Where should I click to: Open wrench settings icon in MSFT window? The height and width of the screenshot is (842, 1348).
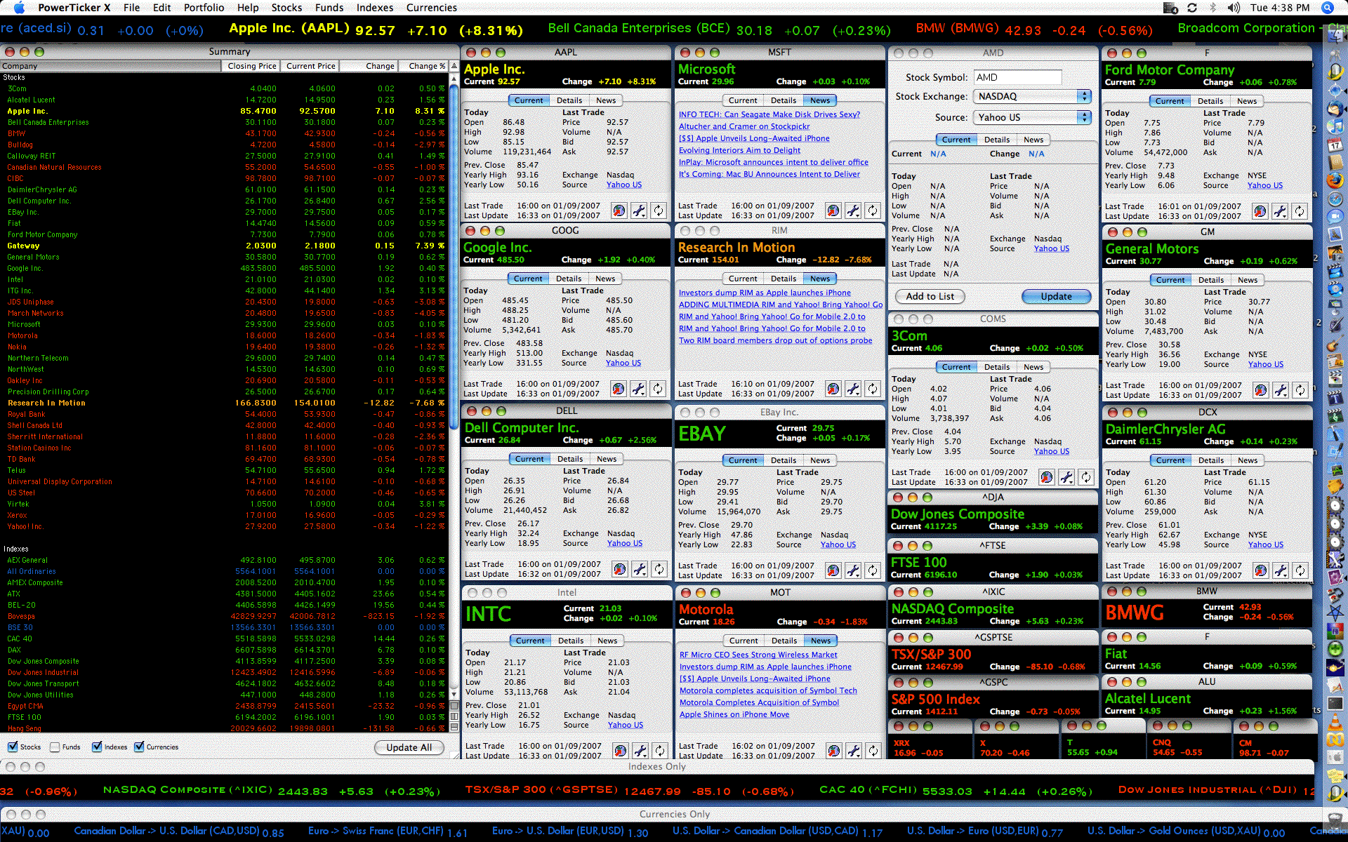852,210
